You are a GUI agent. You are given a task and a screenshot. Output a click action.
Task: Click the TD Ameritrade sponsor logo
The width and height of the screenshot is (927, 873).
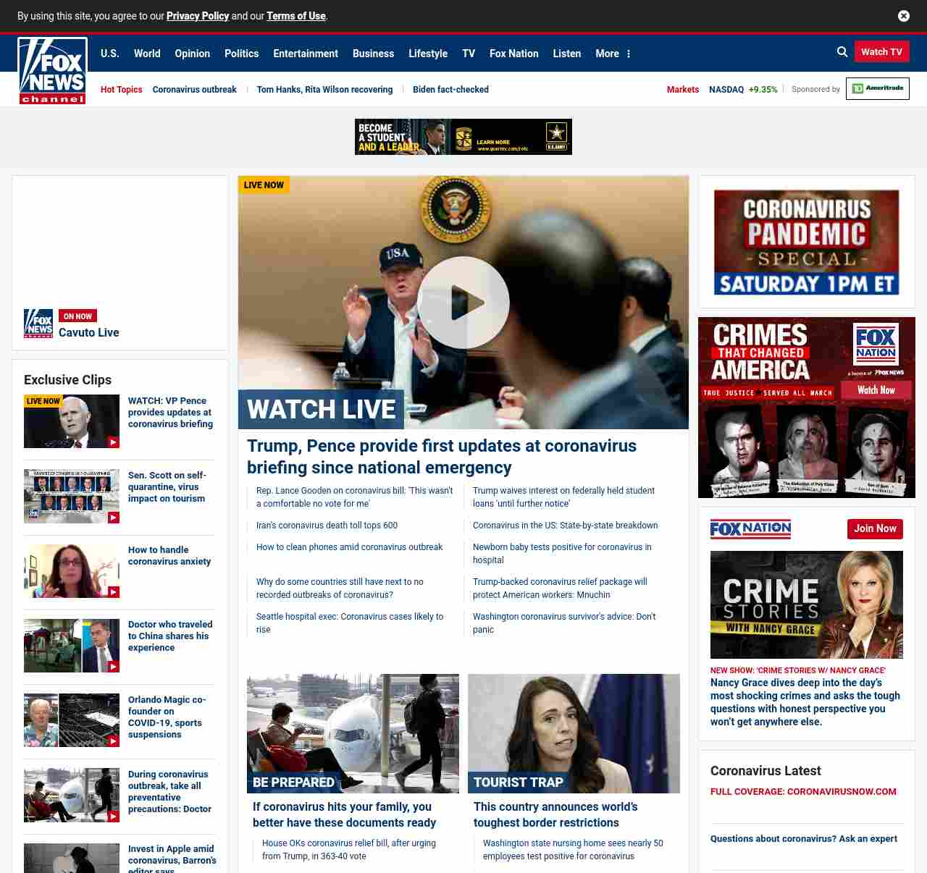click(877, 89)
